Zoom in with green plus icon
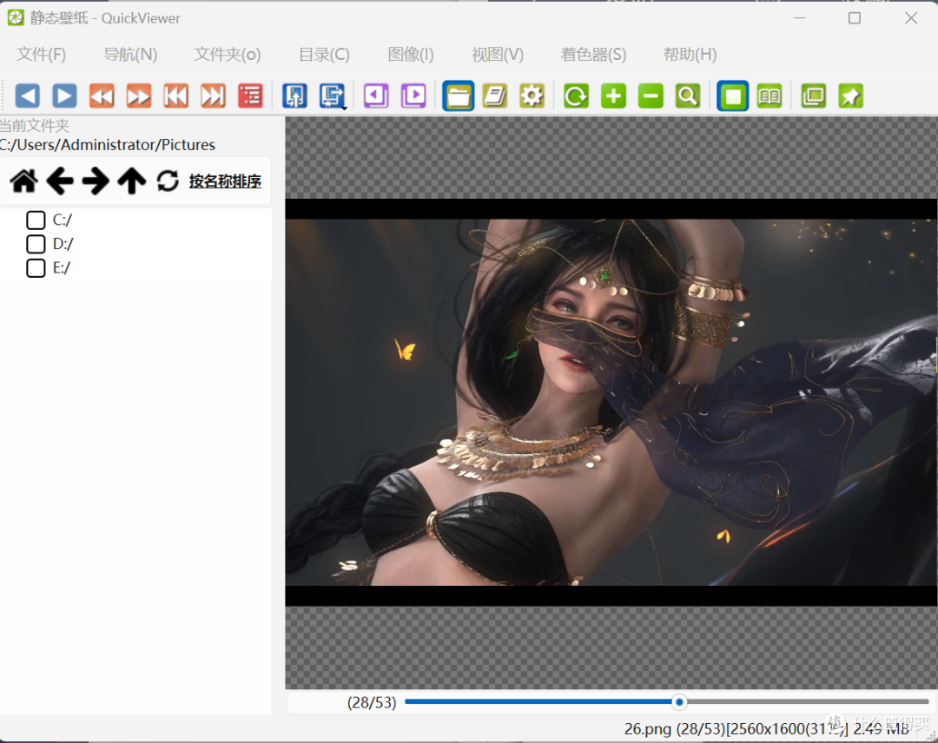The image size is (938, 743). (x=613, y=95)
